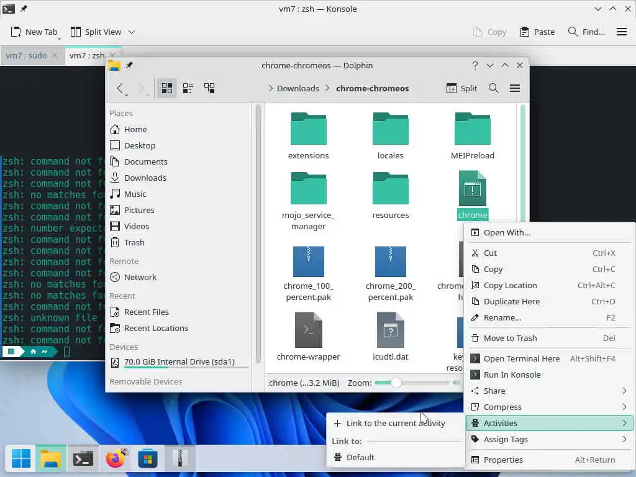Screen dimensions: 636x477
Task: Choose Copy Location from context menu
Action: (x=550, y=285)
